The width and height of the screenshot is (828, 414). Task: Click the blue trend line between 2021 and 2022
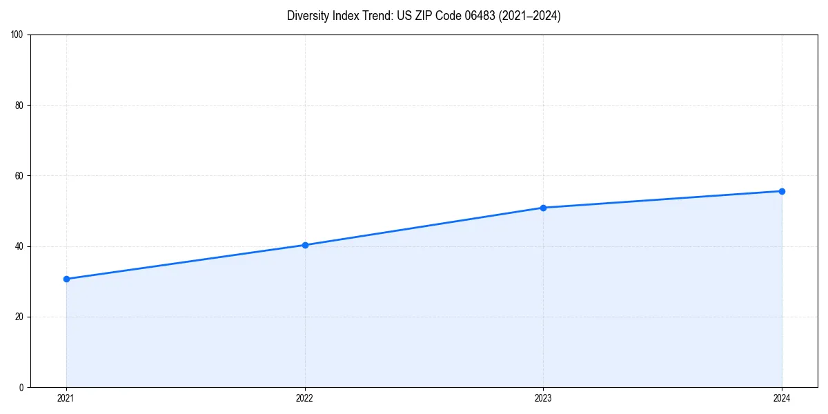(x=186, y=262)
